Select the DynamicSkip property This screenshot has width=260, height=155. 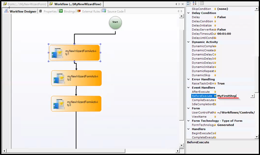(201, 75)
